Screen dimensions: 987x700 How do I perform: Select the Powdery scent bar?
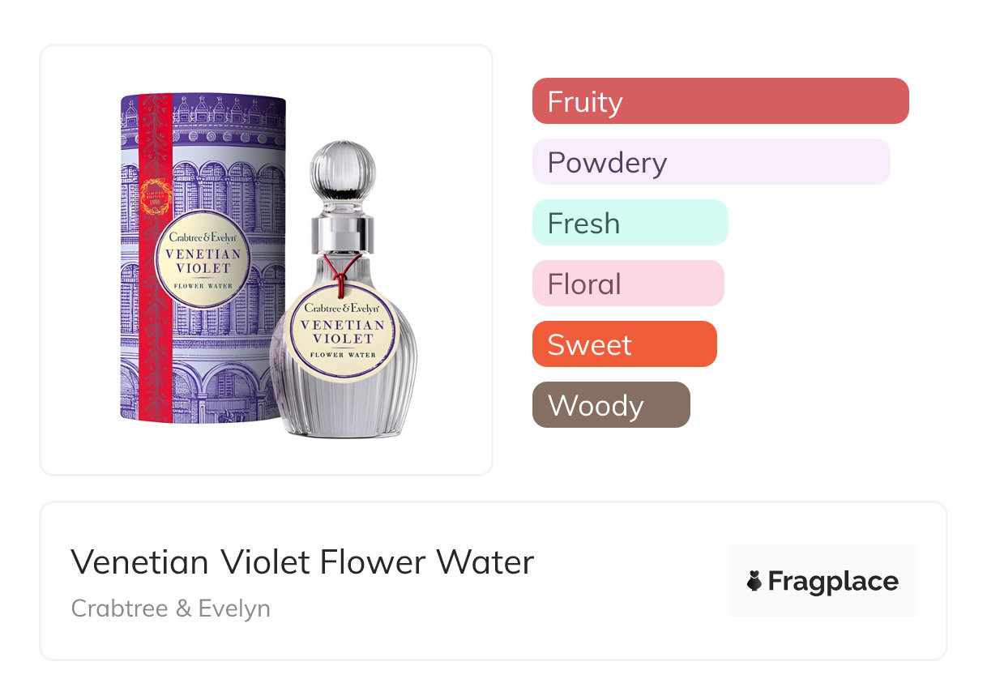tap(711, 162)
